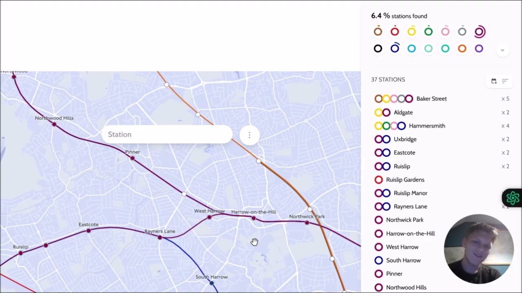Select the yellow Circle line progress ring

[x=411, y=31]
